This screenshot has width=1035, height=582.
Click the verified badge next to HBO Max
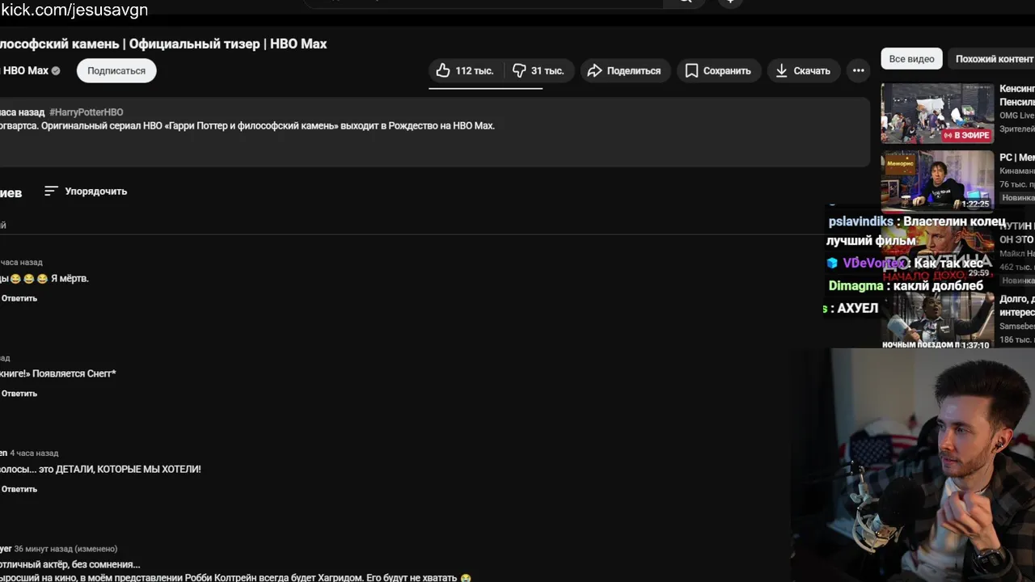tap(56, 71)
